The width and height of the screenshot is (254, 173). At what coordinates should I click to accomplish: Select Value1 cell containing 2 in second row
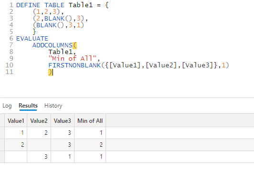pos(16,145)
